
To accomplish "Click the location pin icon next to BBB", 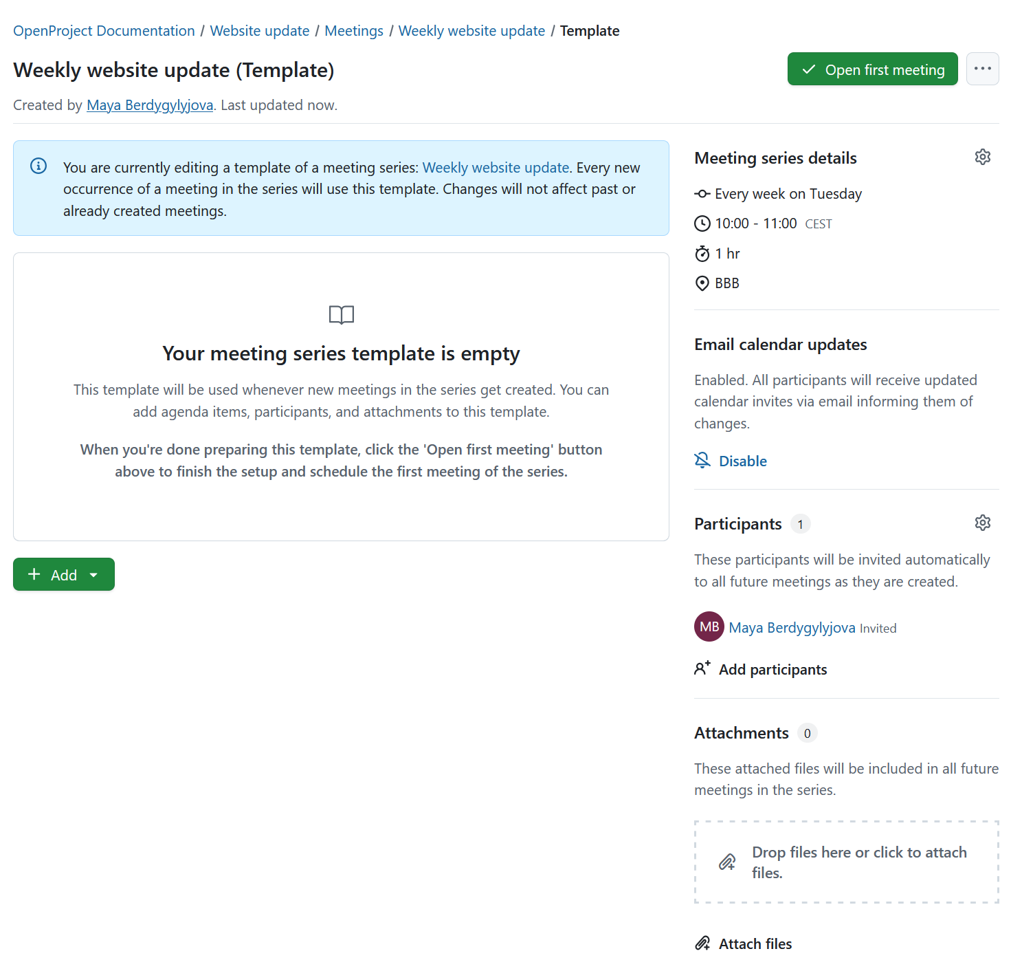I will pos(702,283).
